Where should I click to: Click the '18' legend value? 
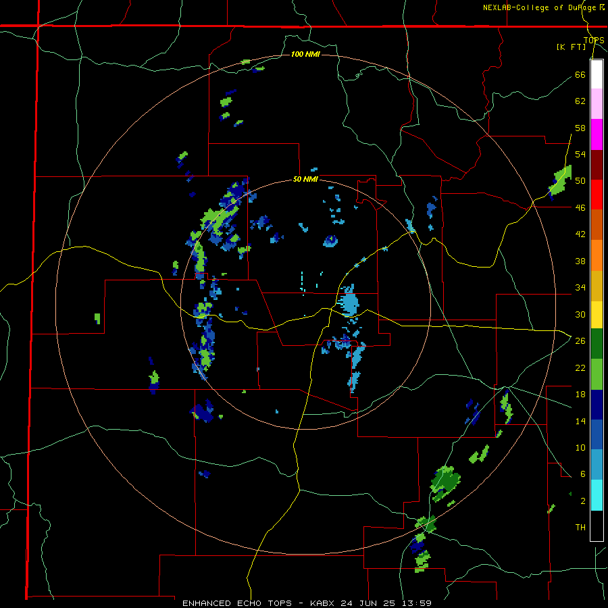580,395
